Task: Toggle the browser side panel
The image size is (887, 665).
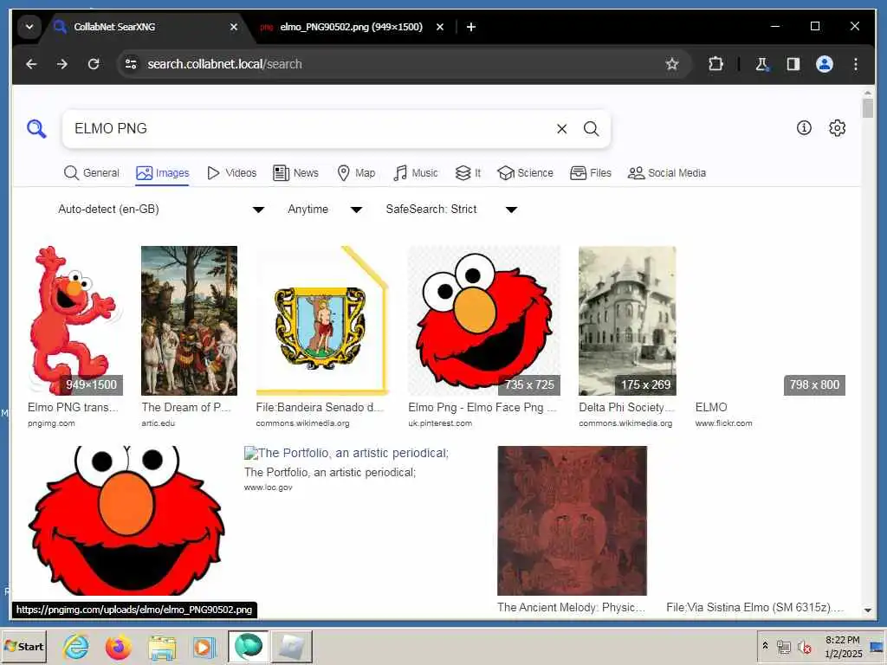Action: [x=793, y=64]
